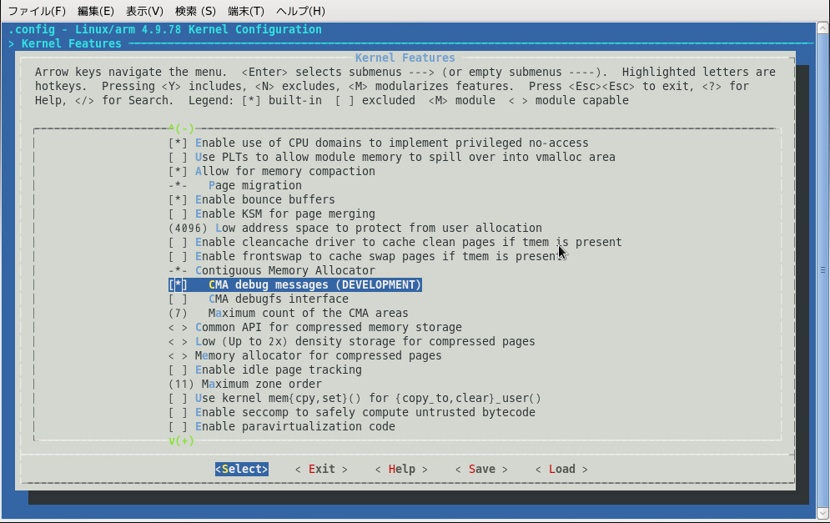Image resolution: width=830 pixels, height=523 pixels.
Task: Toggle Enable frontswap option
Action: 369,257
